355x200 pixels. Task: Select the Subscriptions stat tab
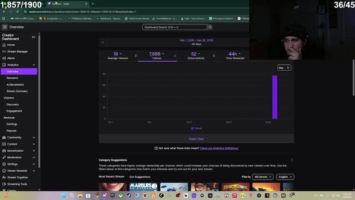point(196,56)
